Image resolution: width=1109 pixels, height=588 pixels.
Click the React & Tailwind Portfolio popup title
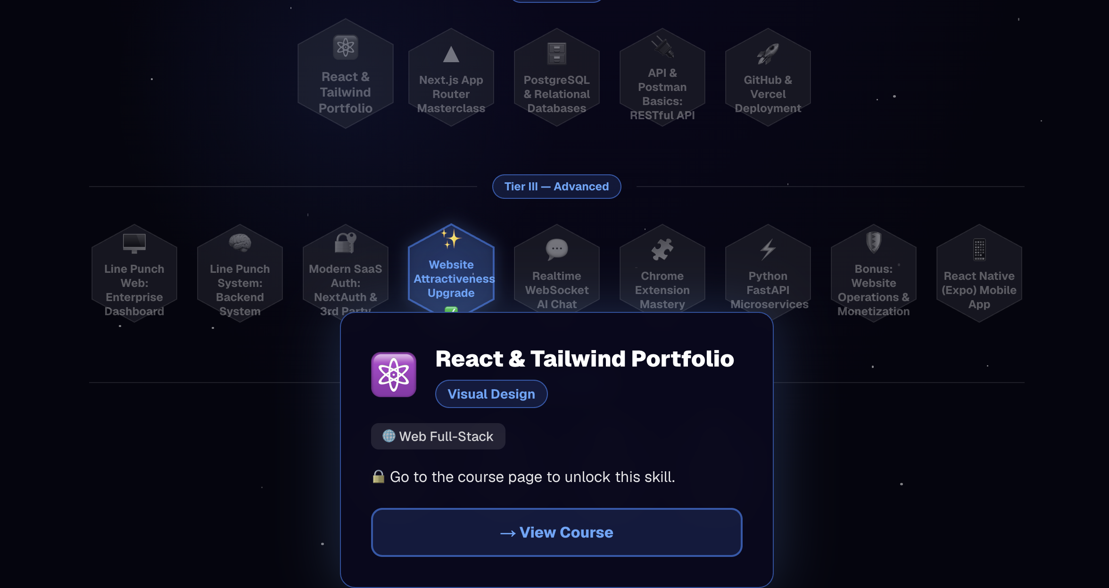pos(585,359)
